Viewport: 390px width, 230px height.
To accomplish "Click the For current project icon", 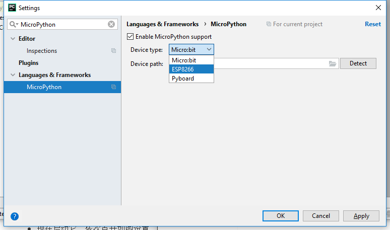I will click(269, 24).
